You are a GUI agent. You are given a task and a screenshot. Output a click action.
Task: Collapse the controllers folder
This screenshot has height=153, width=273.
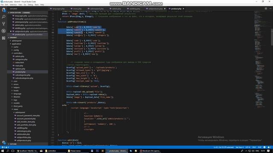18,53
